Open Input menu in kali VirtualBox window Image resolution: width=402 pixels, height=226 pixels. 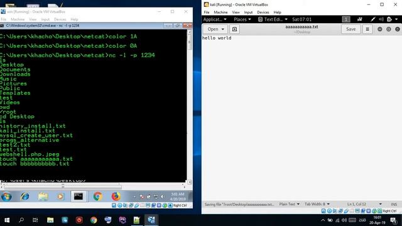pyautogui.click(x=248, y=13)
